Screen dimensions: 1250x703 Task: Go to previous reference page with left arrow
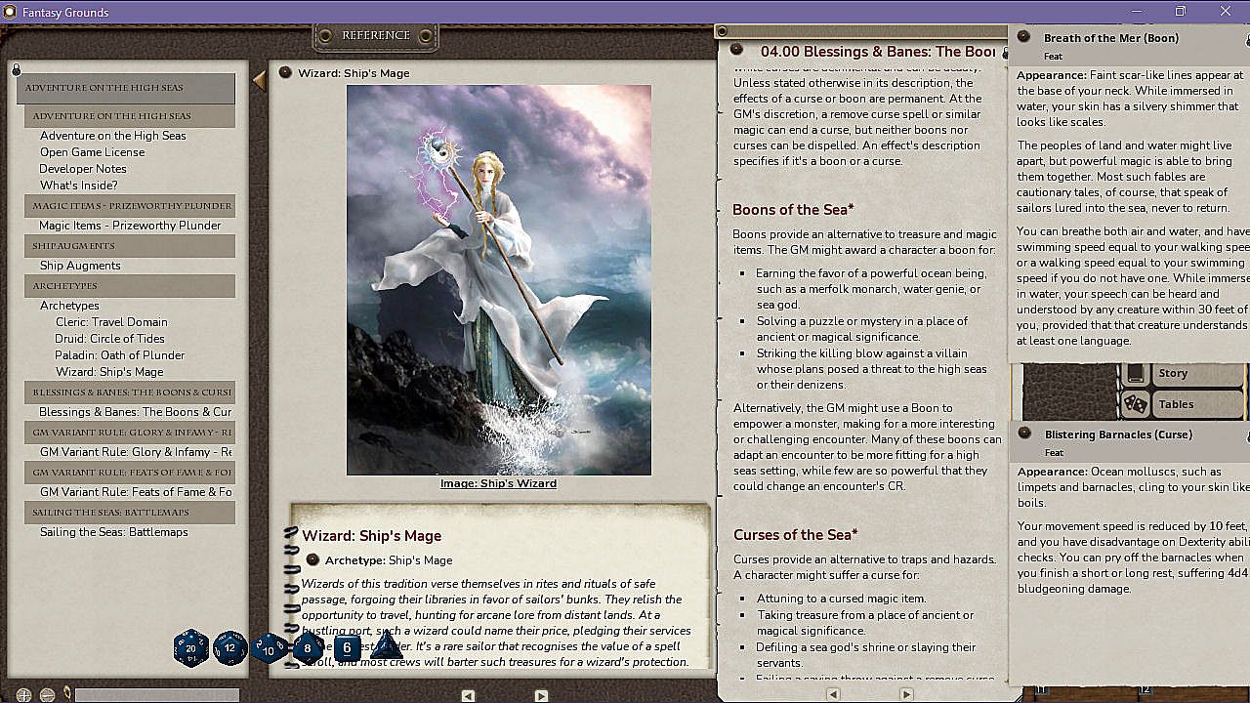[468, 695]
